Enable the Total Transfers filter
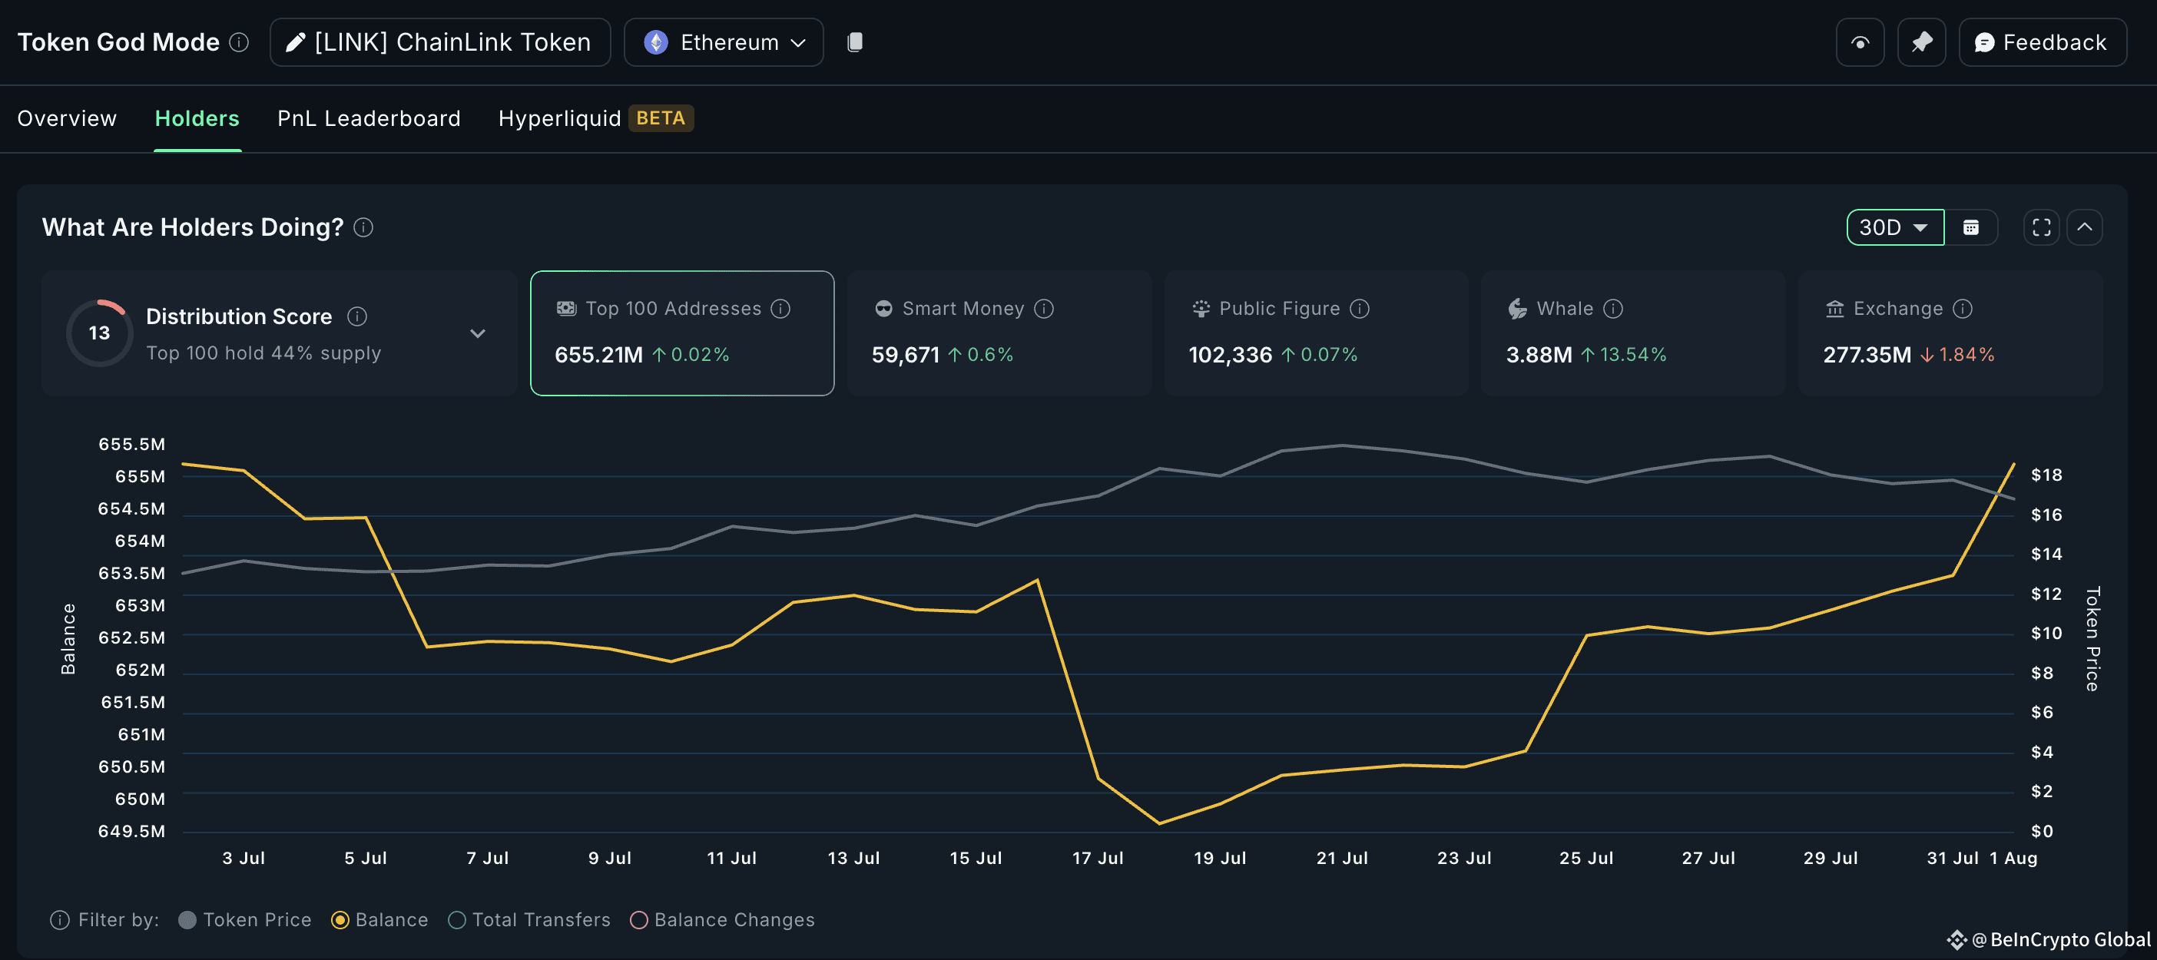This screenshot has height=960, width=2157. (x=529, y=919)
